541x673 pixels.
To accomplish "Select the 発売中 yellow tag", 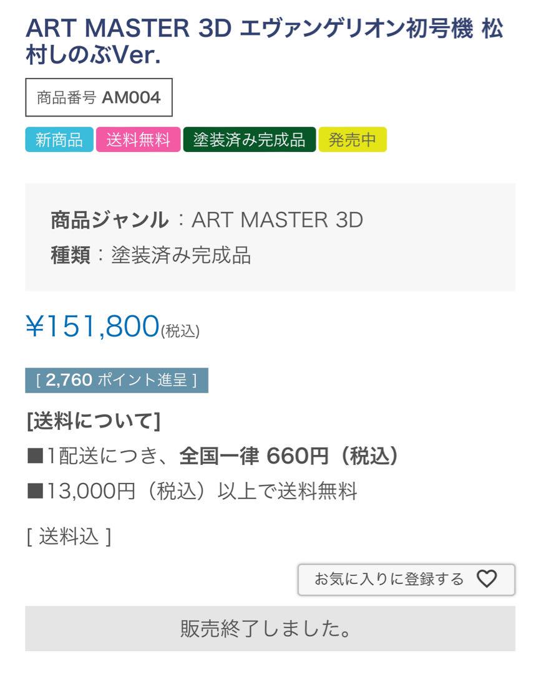I will [x=353, y=140].
